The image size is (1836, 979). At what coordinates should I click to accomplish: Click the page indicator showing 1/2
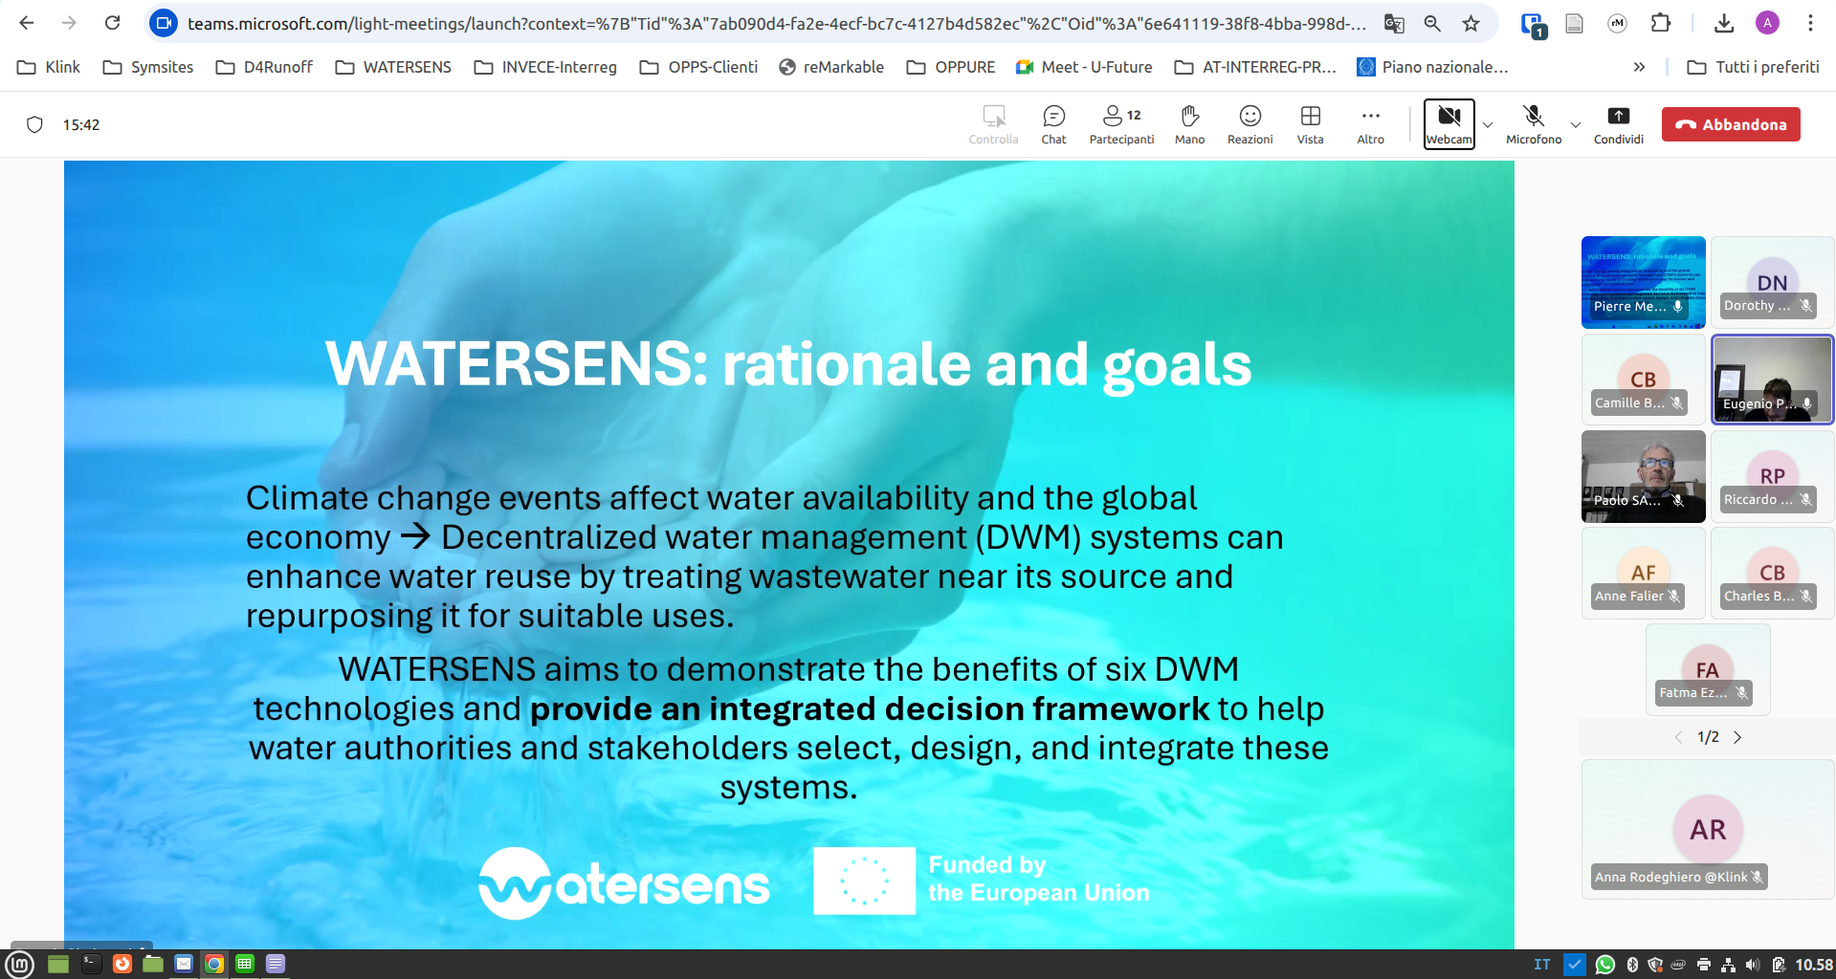[1708, 737]
